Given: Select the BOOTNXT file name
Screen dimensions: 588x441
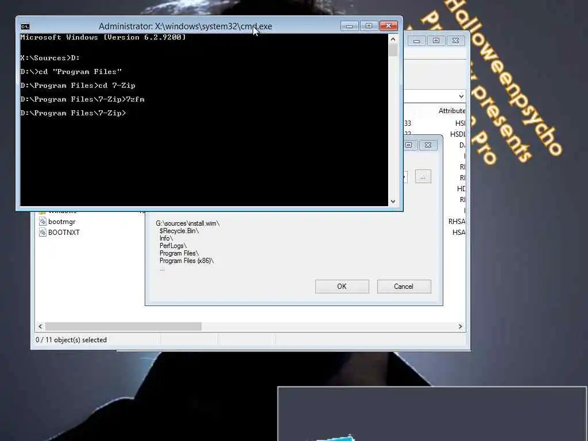Looking at the screenshot, I should [64, 232].
